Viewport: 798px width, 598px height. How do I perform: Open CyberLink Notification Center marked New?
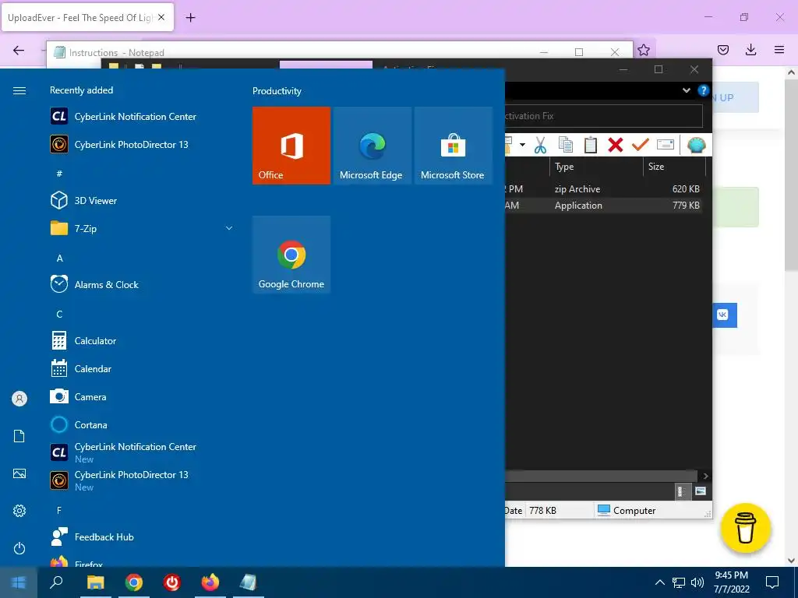pos(143,452)
